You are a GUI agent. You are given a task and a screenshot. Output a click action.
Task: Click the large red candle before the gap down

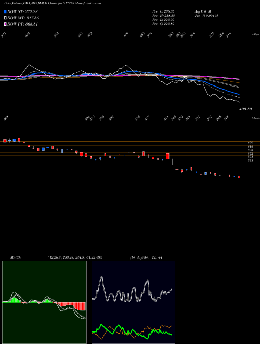coord(167,156)
